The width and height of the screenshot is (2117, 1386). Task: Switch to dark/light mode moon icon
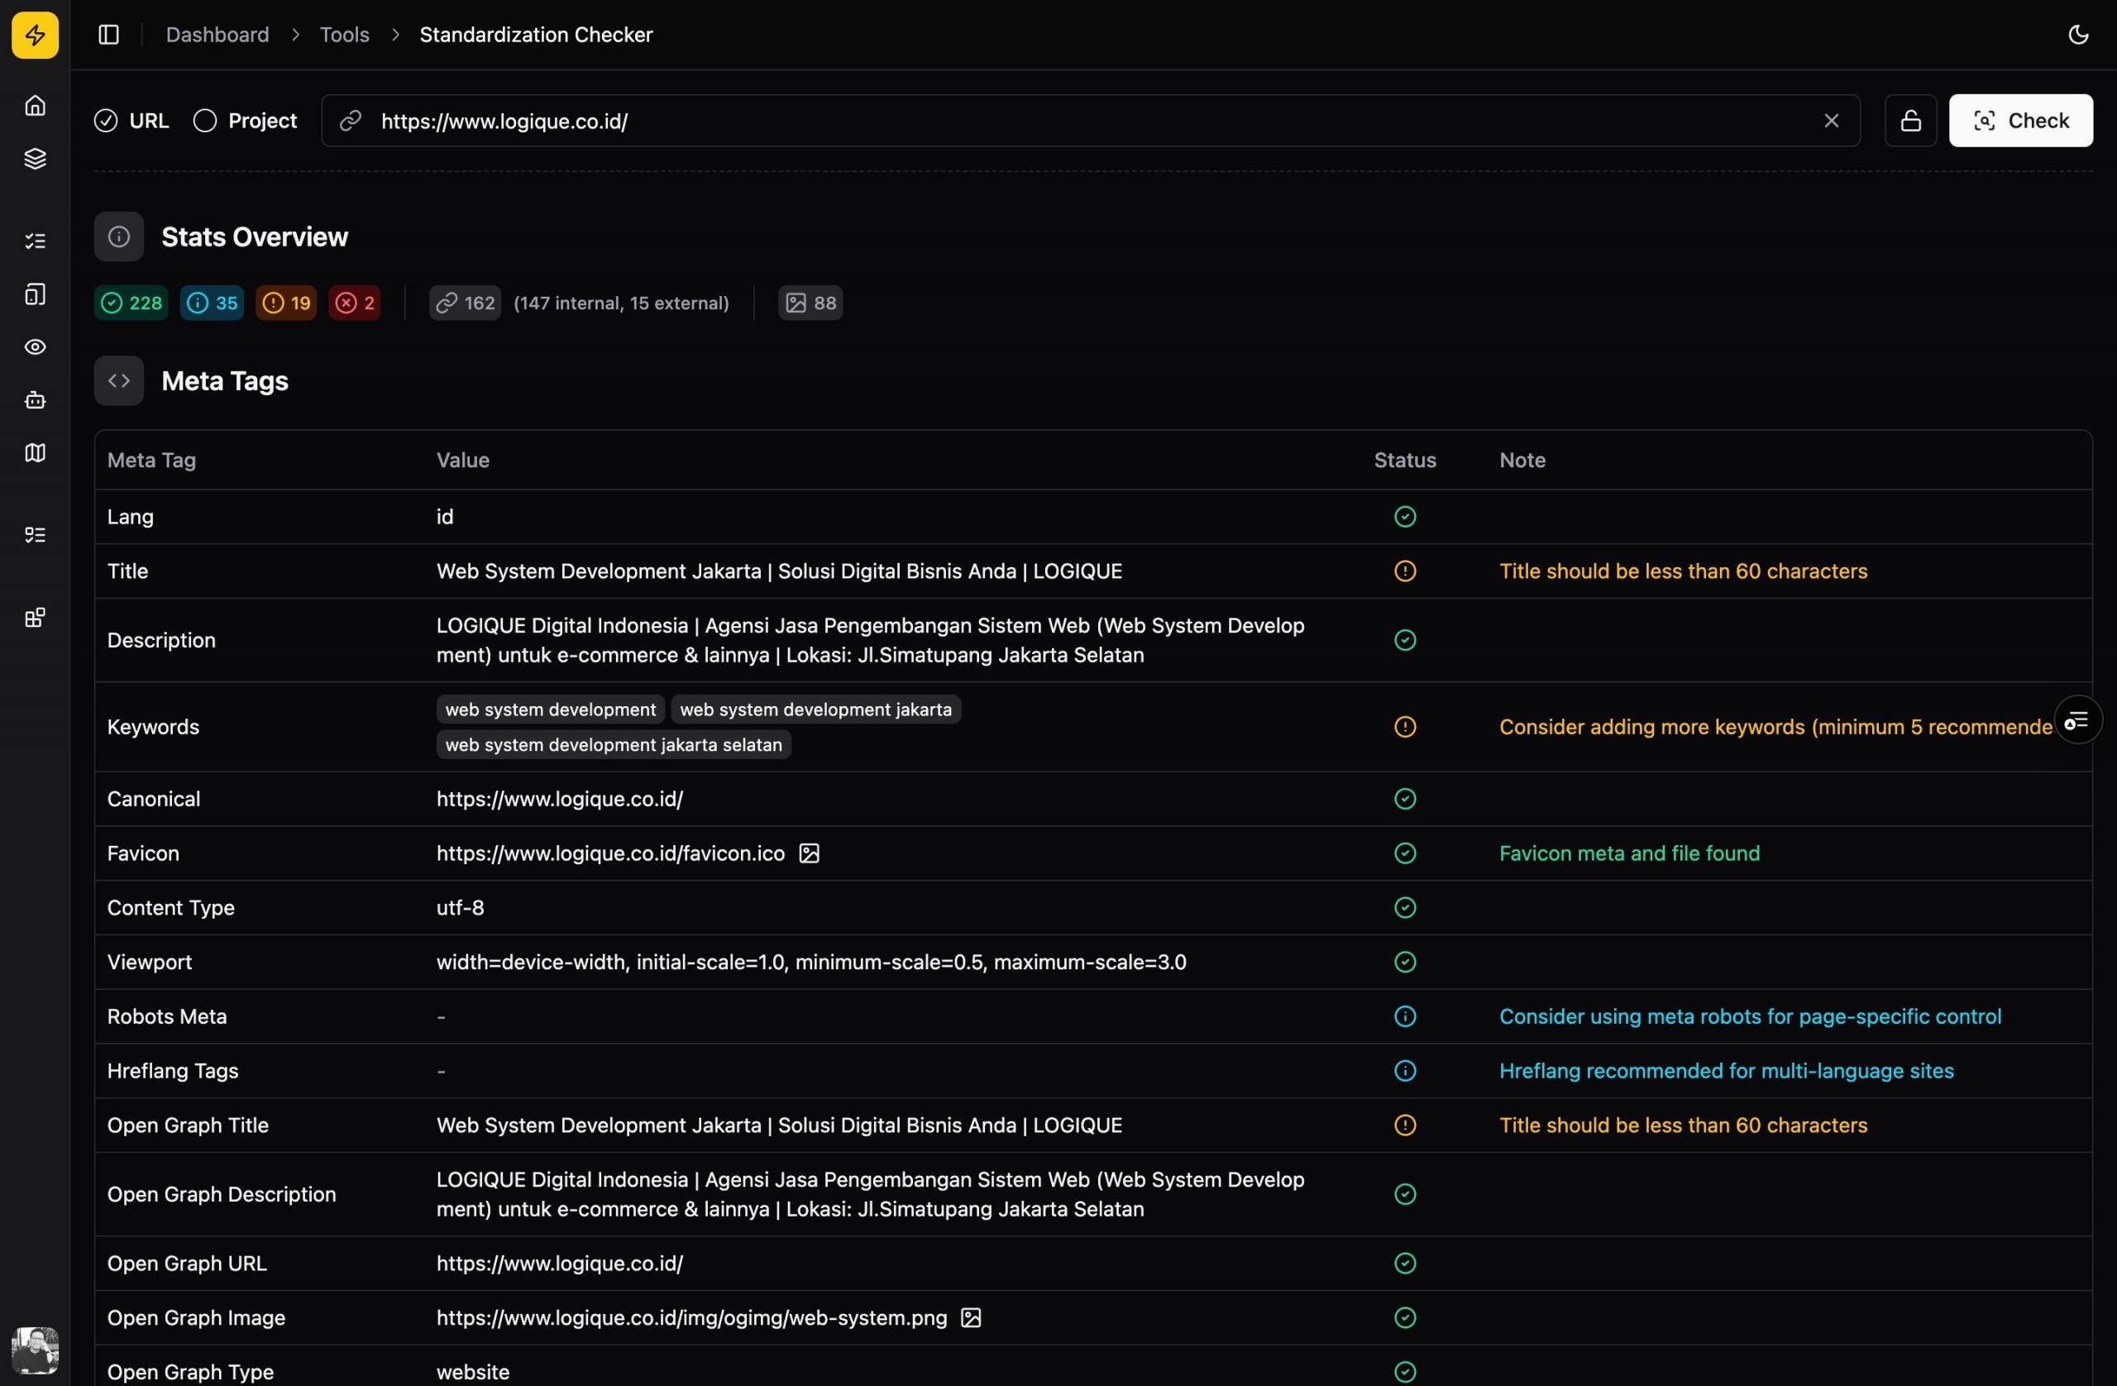point(2078,35)
